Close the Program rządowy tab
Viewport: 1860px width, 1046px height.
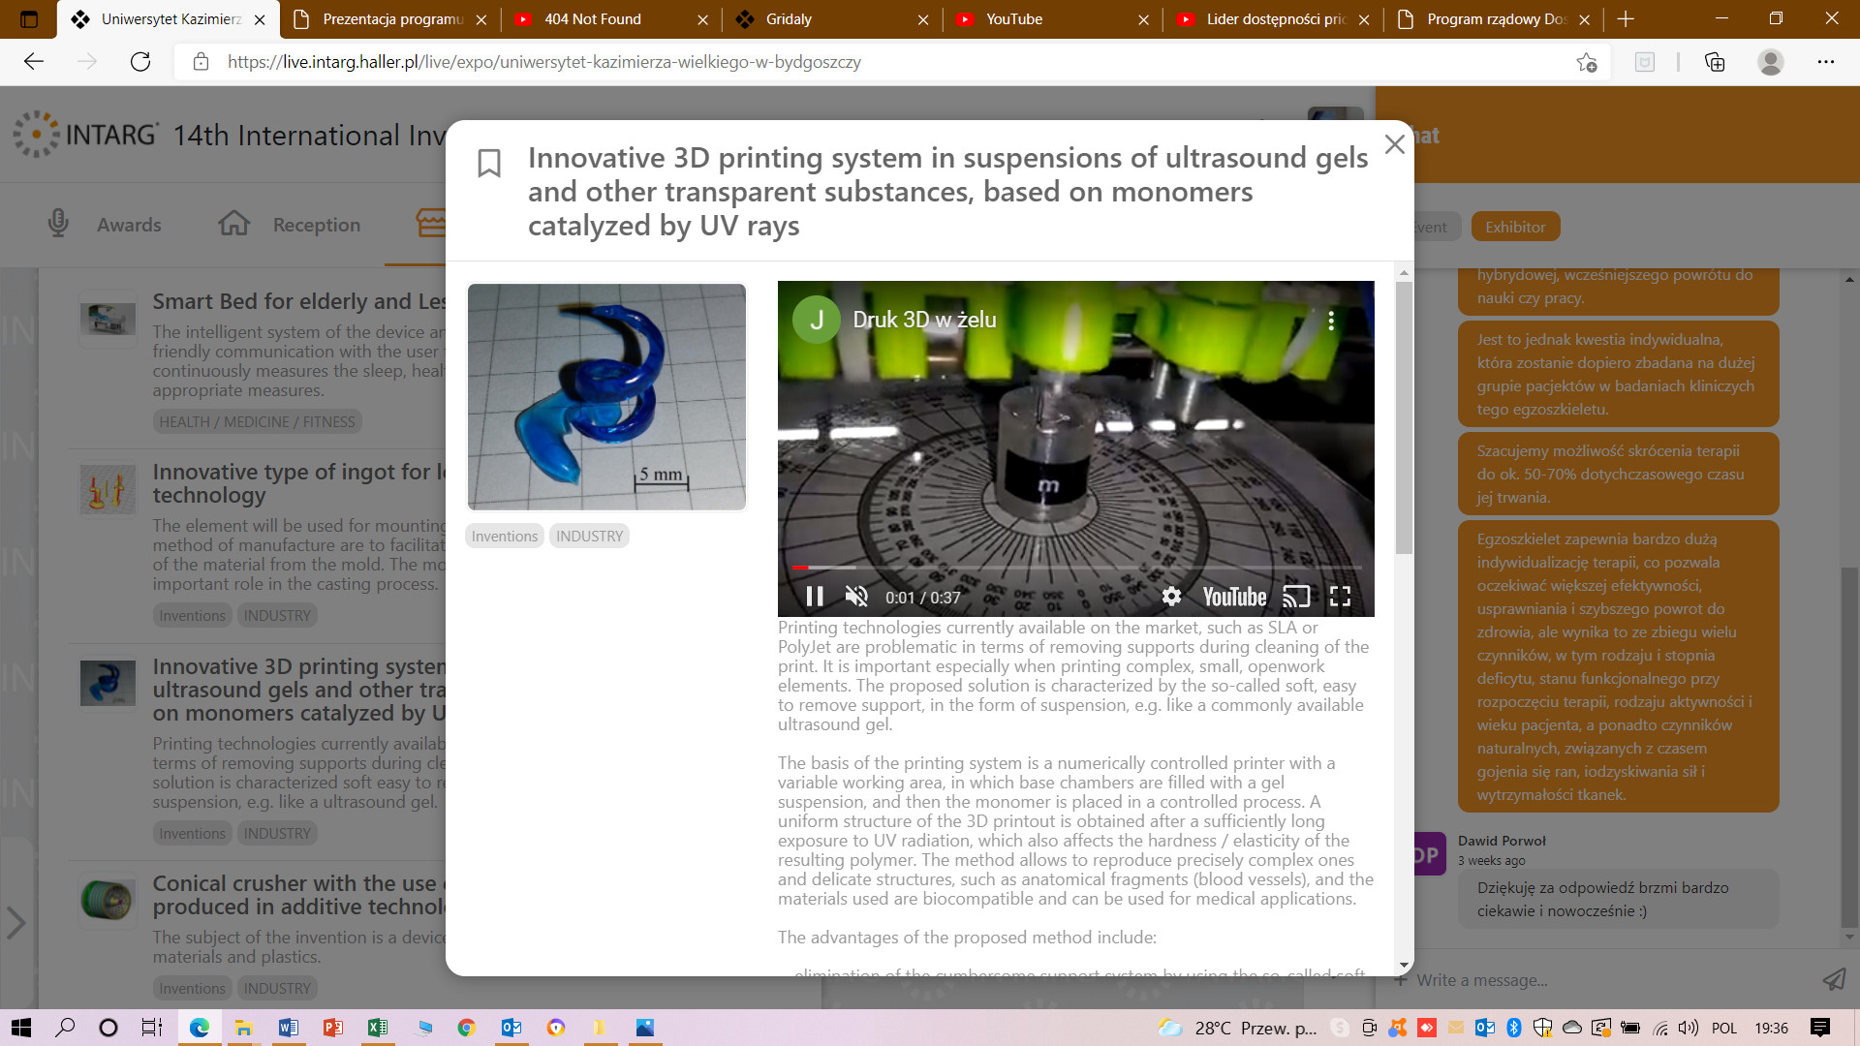coord(1584,19)
